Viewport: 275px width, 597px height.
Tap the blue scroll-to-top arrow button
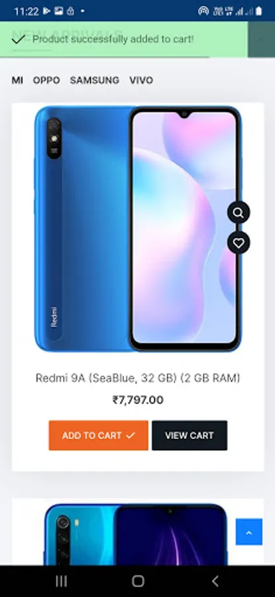(x=249, y=532)
